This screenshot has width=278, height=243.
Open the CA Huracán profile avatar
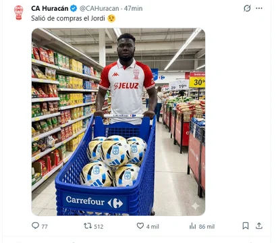coord(19,12)
